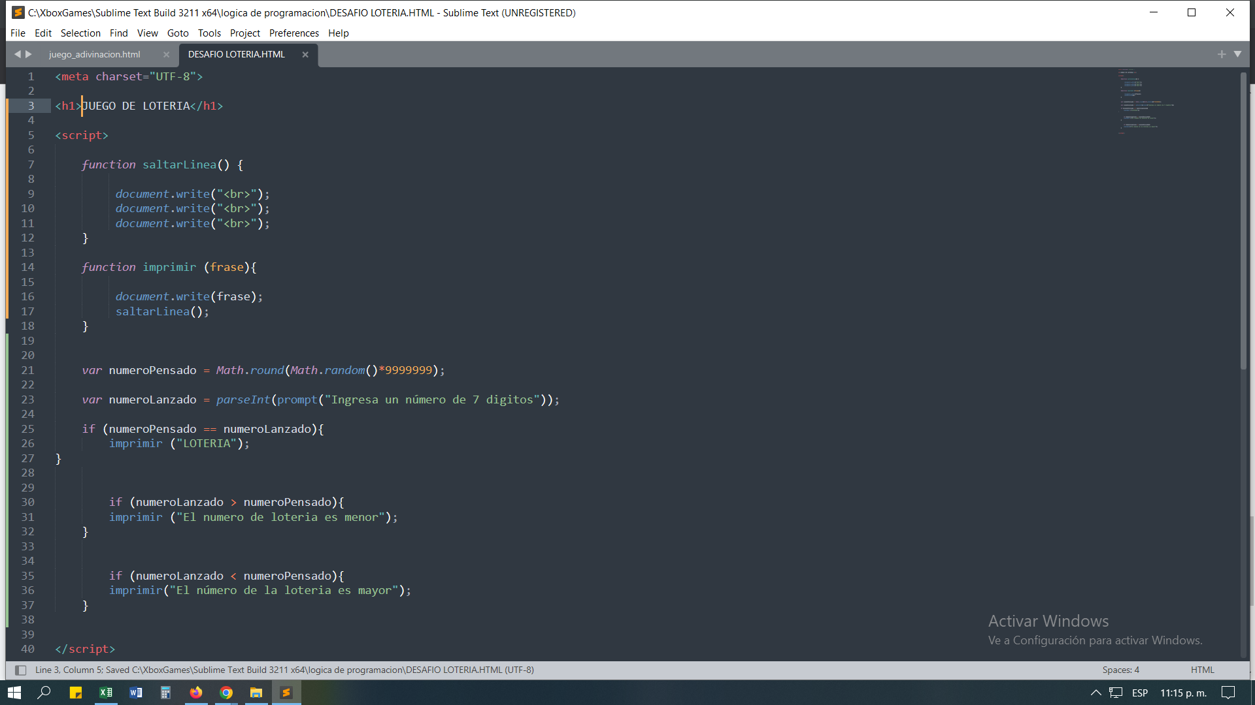Open the View menu
This screenshot has height=705, width=1255.
coord(147,33)
